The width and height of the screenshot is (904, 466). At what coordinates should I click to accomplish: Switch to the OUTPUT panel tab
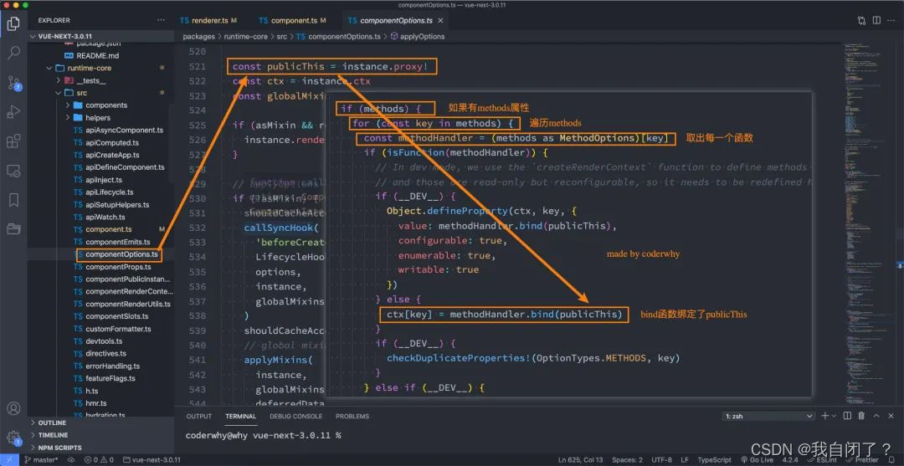[x=199, y=416]
